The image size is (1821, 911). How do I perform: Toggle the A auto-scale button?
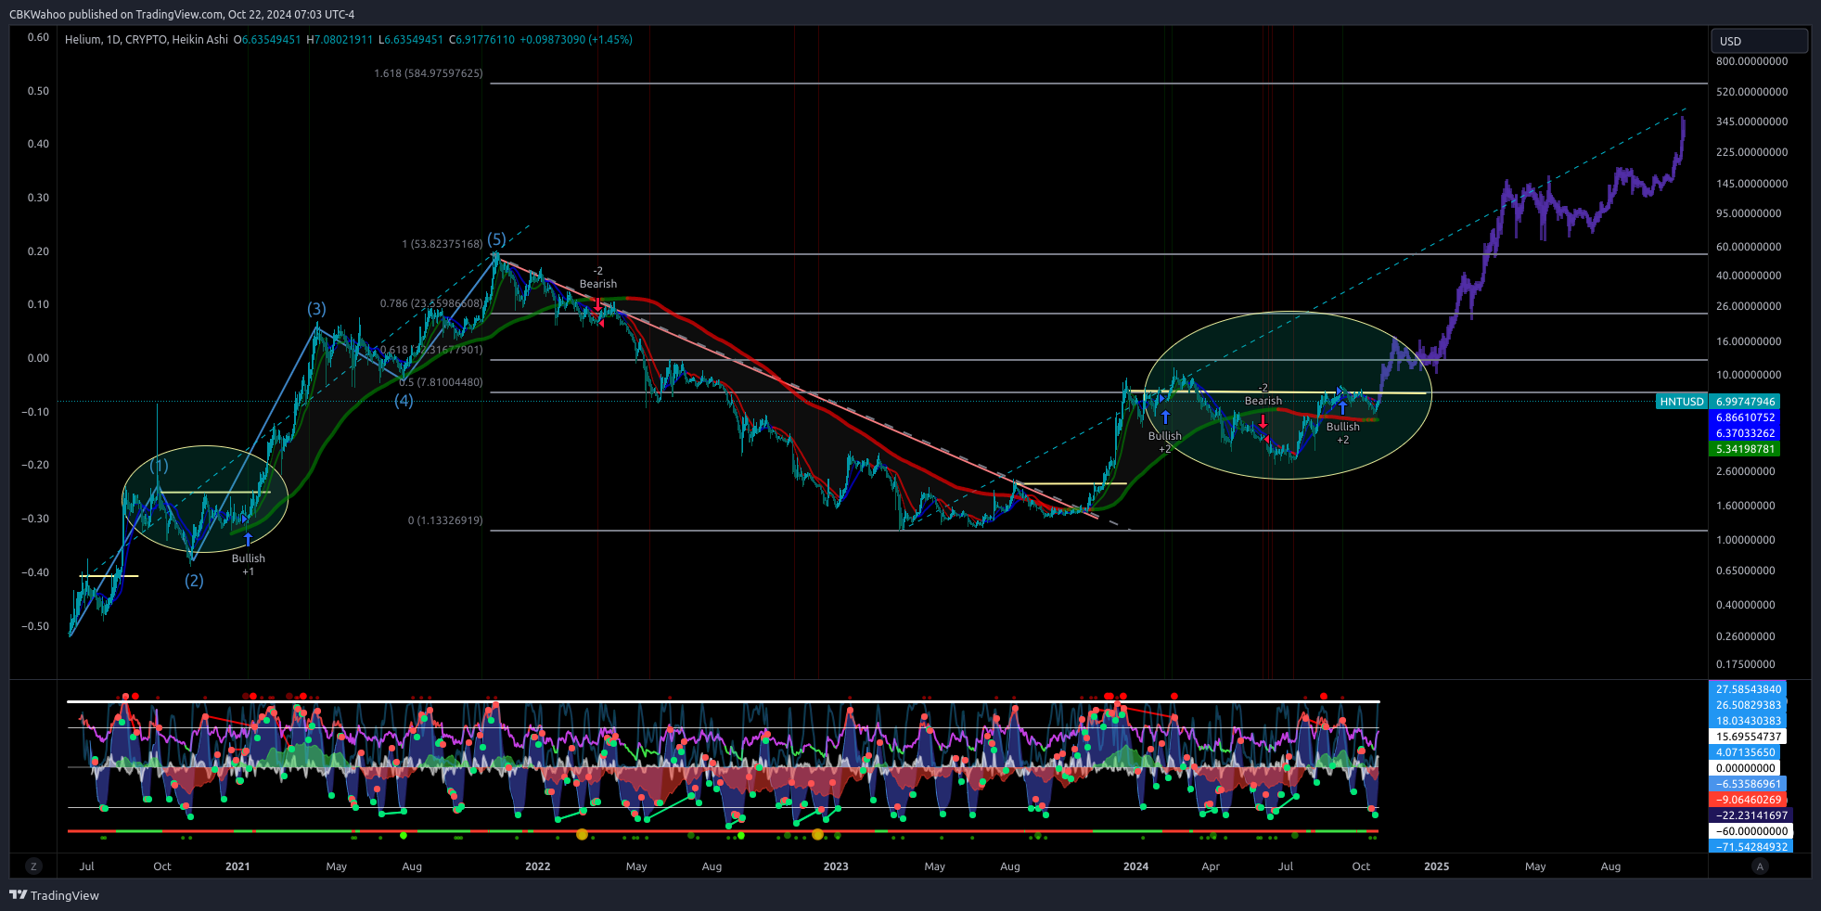click(1760, 866)
